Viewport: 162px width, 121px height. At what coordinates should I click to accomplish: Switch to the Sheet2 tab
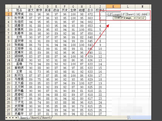click(35, 118)
